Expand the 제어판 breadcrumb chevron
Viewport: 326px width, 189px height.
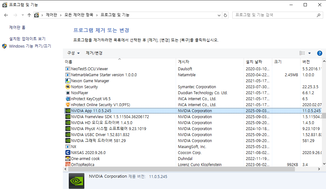(61, 15)
